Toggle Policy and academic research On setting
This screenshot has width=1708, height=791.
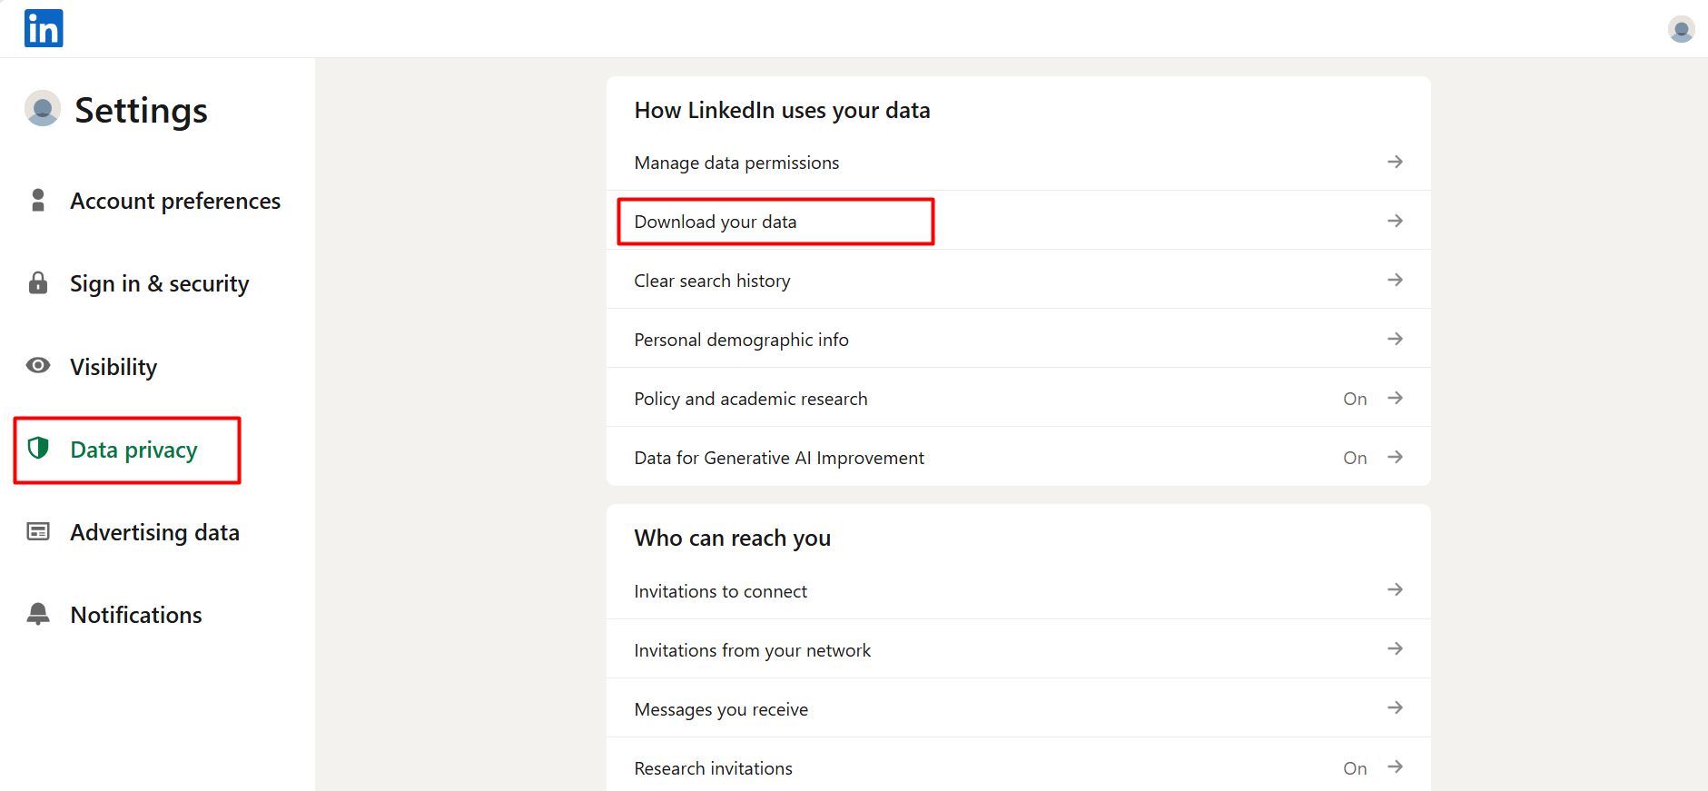[1355, 399]
